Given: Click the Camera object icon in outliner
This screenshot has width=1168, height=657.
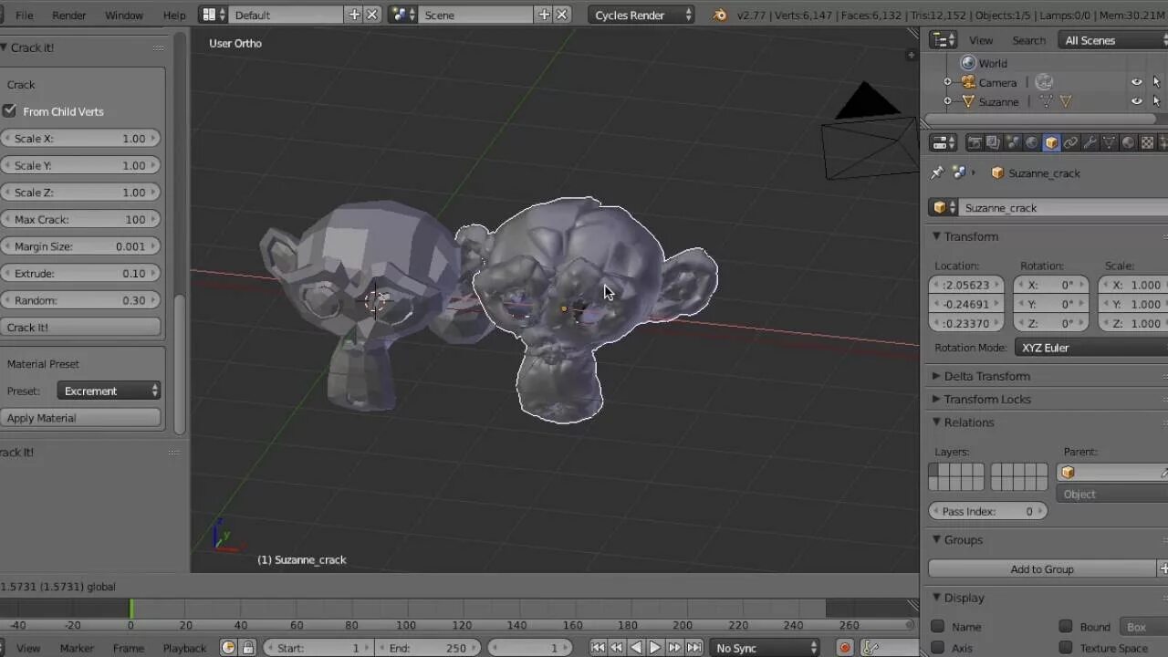Looking at the screenshot, I should click(968, 82).
